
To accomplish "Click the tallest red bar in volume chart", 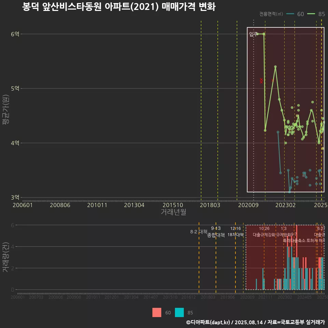I will pyautogui.click(x=297, y=241).
